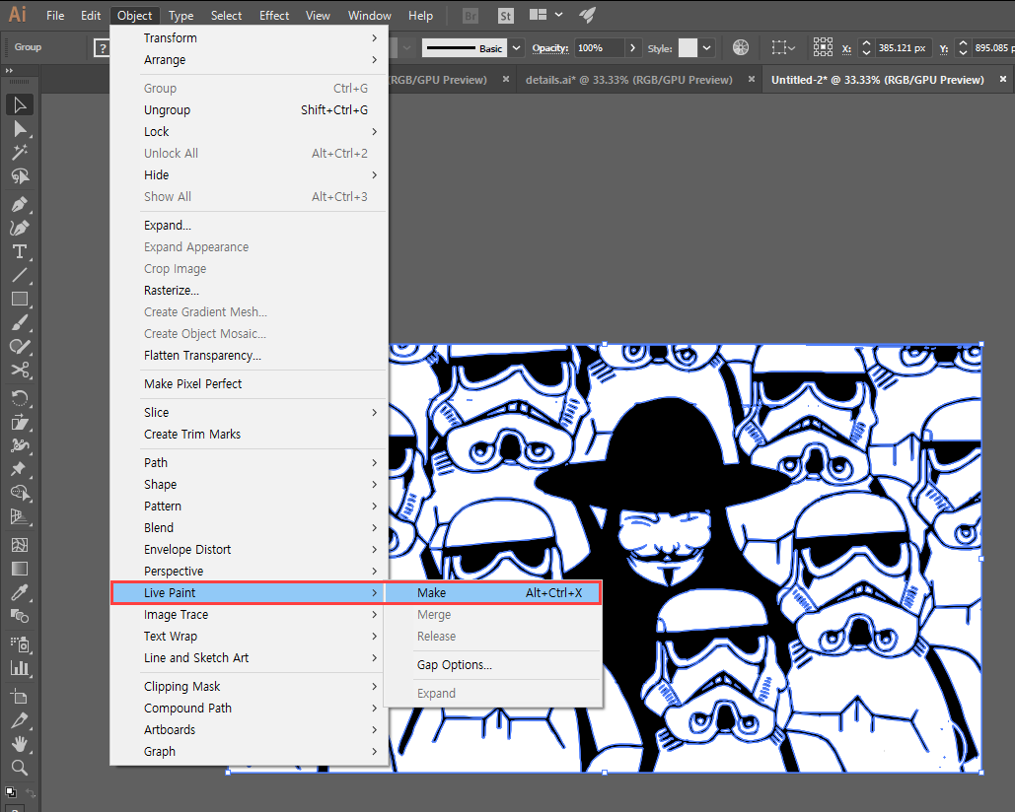Close the Untitled-2 document tab
The height and width of the screenshot is (812, 1015).
tap(1003, 80)
